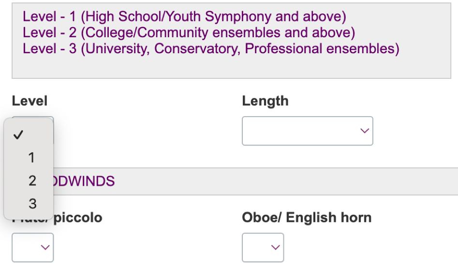Screen dimensions: 458x268
Task: Click the Oboe/ English horn label
Action: (307, 218)
